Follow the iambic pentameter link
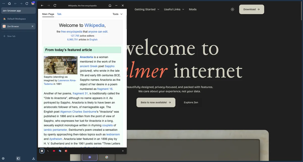The image size is (303, 162). [x=55, y=130]
